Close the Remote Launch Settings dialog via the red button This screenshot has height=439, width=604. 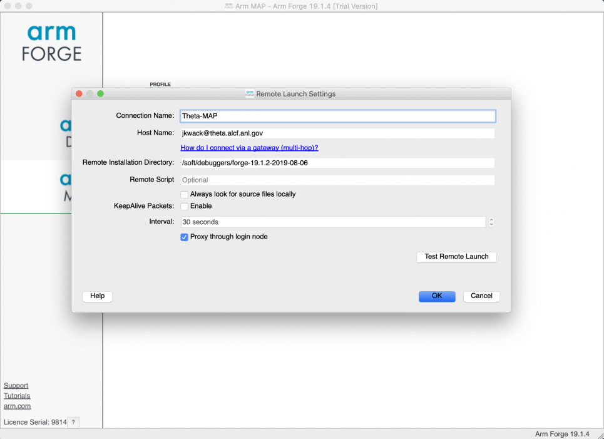click(79, 94)
